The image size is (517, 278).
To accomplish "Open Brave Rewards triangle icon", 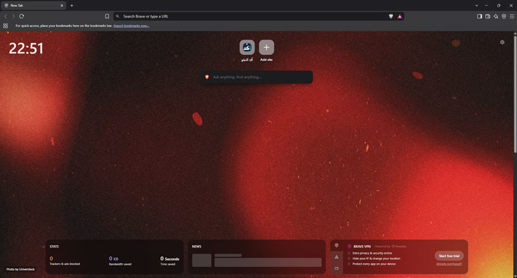I will pos(399,16).
